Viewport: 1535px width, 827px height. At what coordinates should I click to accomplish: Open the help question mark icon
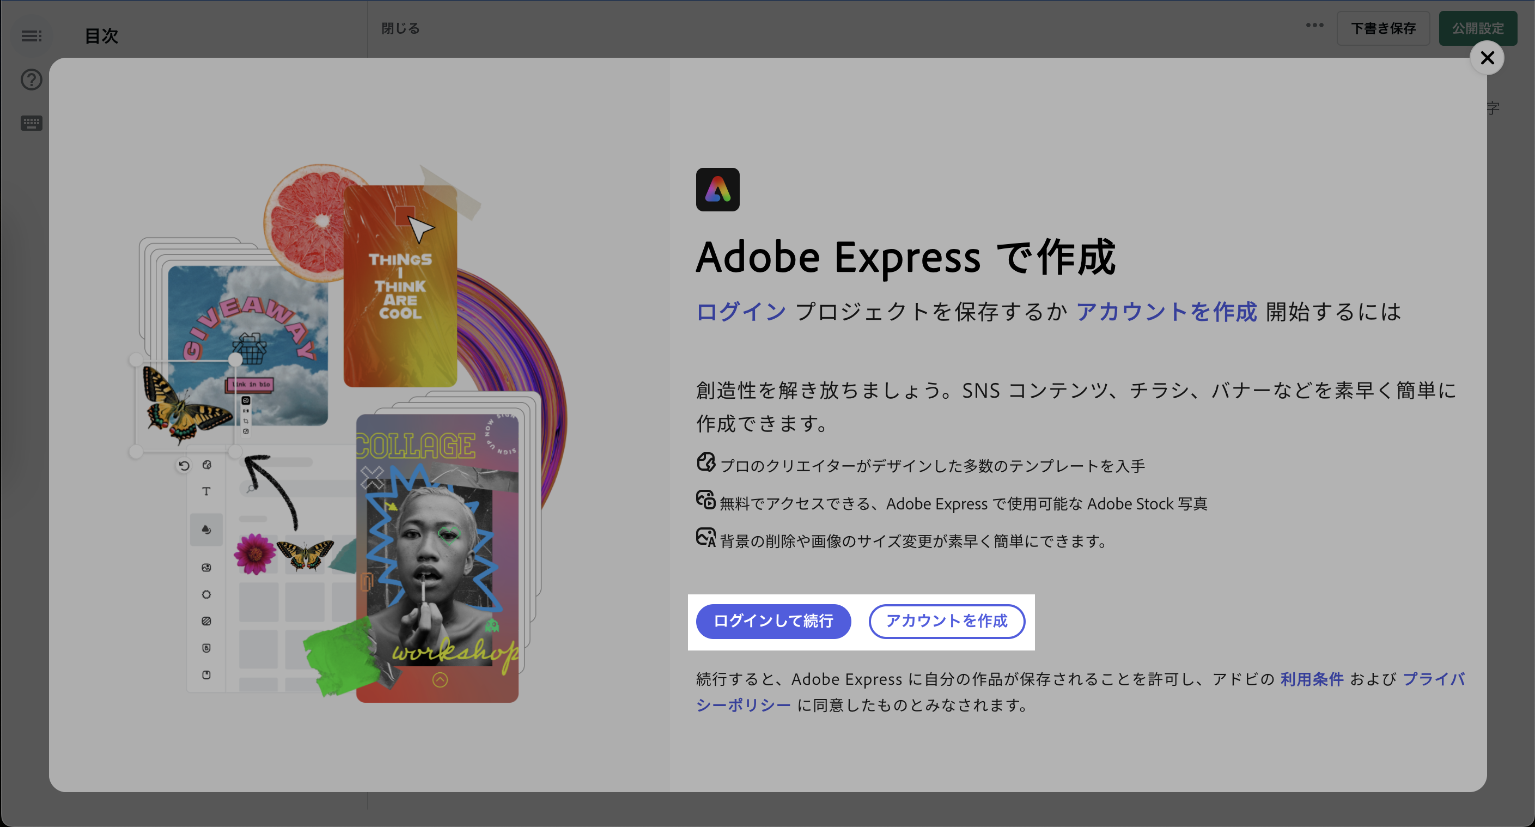pyautogui.click(x=32, y=79)
